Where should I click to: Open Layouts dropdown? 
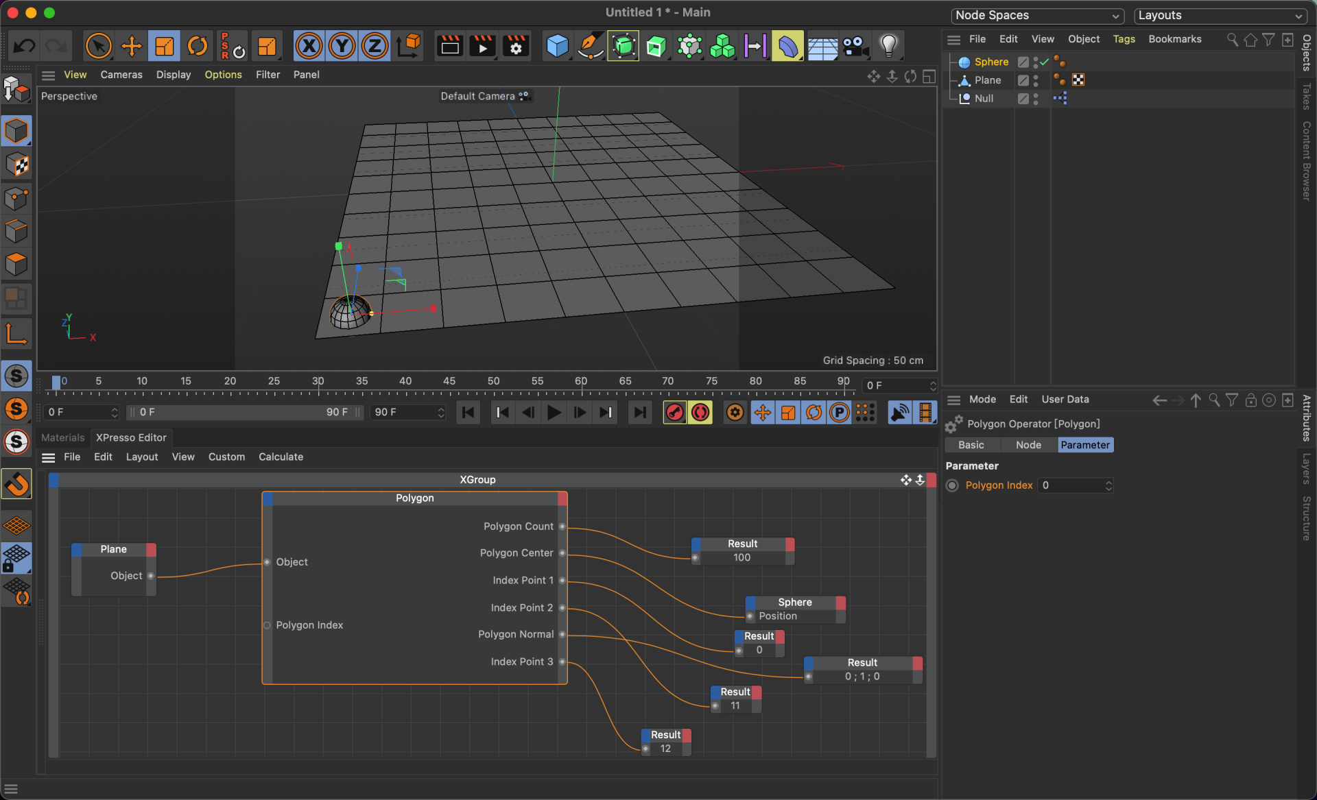point(1220,15)
